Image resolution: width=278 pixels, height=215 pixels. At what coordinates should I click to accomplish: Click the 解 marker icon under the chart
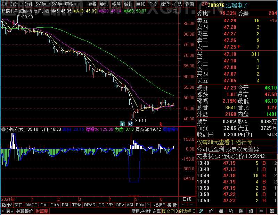122,123
